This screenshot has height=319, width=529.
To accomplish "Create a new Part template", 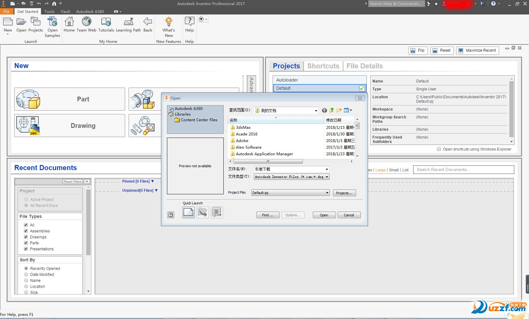I will [70, 99].
